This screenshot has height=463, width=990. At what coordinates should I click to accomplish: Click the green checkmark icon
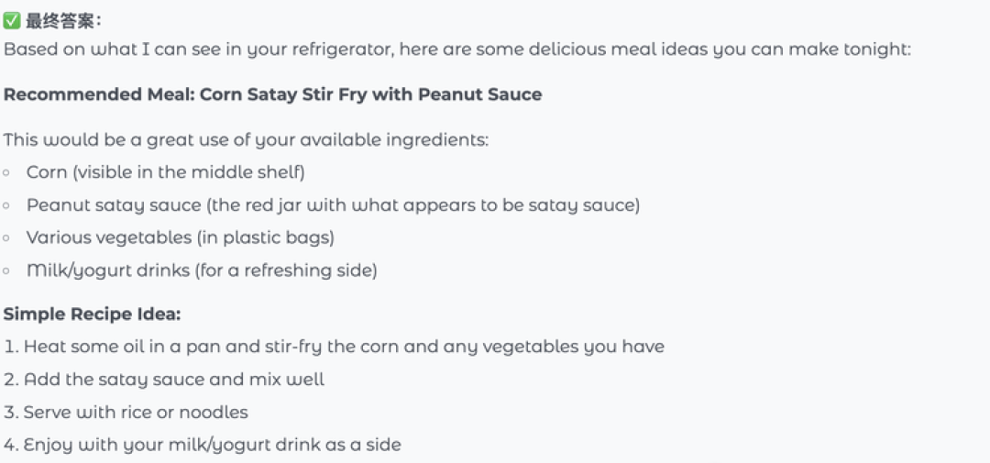11,21
